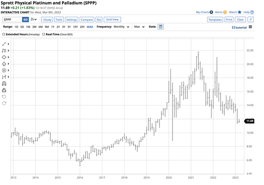Open the Max period dropdown

click(x=139, y=27)
